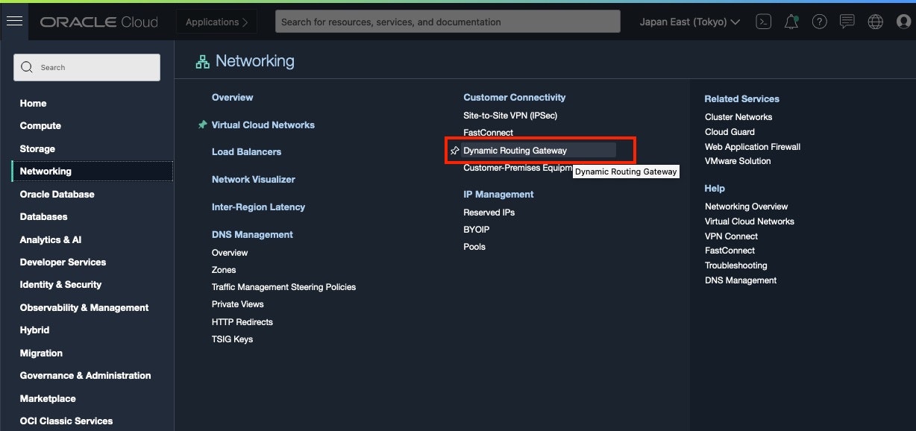
Task: Open Virtual Cloud Networks
Action: 263,125
